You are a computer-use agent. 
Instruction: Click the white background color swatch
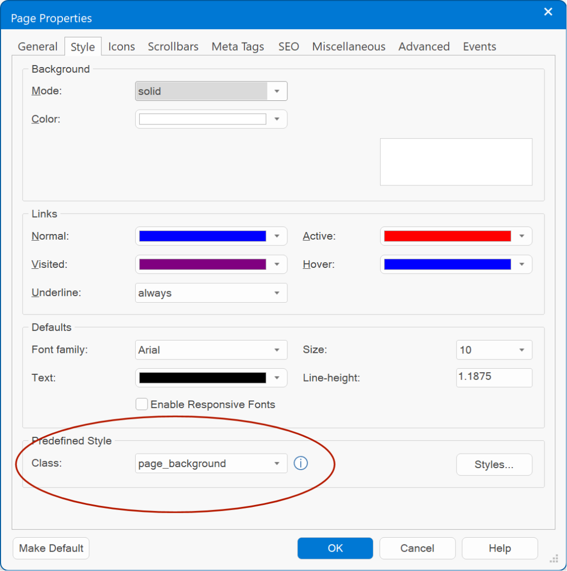point(202,119)
